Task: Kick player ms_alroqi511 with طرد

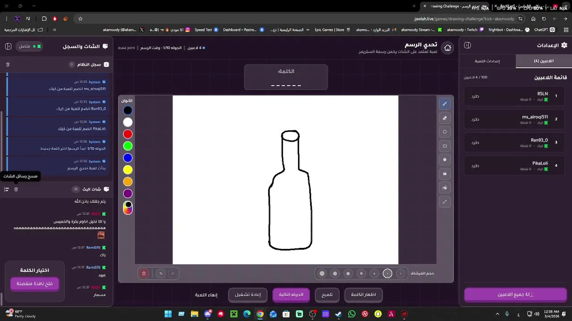Action: pyautogui.click(x=475, y=119)
